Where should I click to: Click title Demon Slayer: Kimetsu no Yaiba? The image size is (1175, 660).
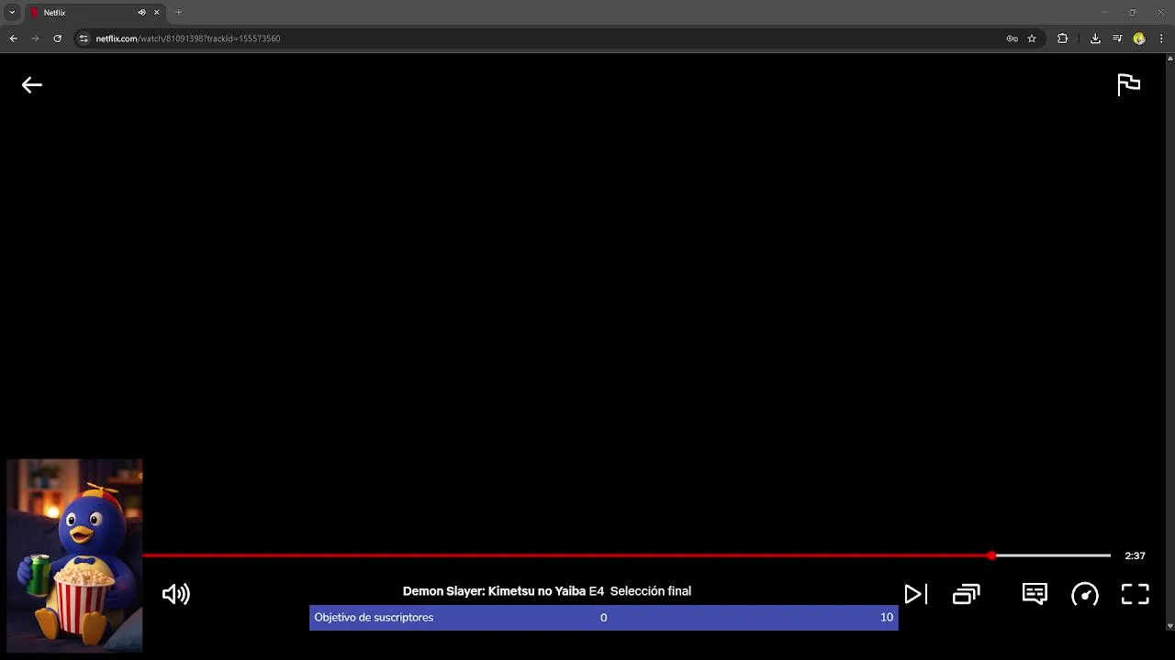[x=494, y=591]
